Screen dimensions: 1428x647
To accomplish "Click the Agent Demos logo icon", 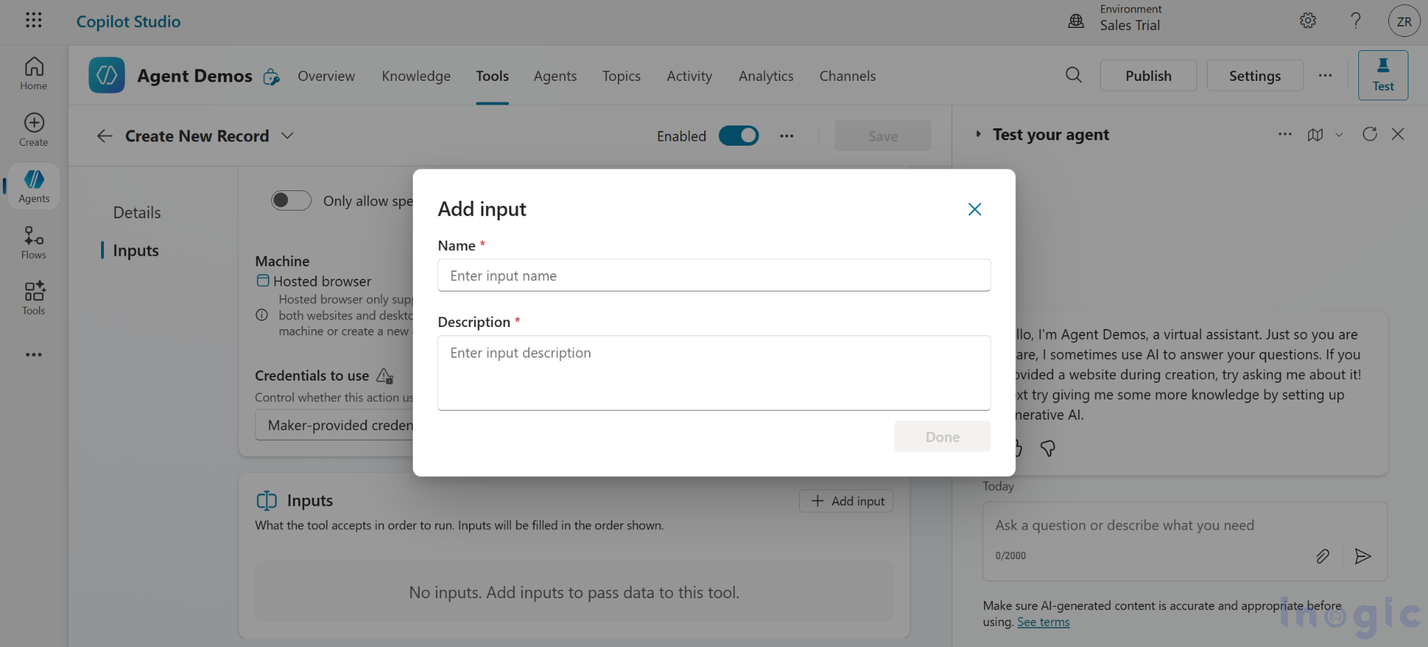I will coord(107,75).
